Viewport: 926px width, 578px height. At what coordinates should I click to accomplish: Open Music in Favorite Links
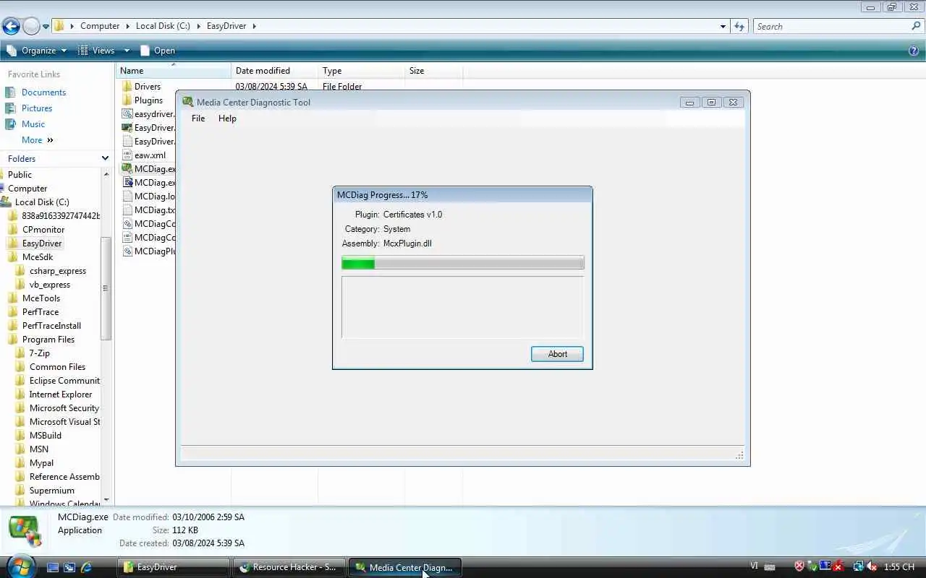pyautogui.click(x=33, y=124)
